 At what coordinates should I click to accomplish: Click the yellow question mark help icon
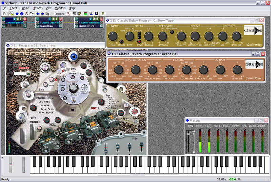(103, 14)
